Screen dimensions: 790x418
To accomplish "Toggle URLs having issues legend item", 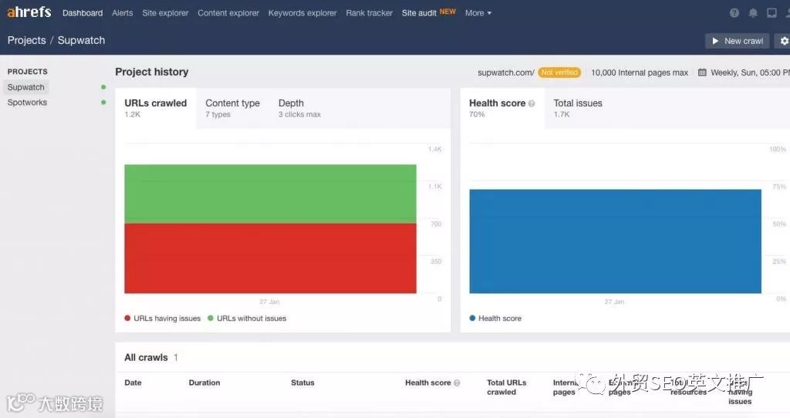I will [x=162, y=319].
